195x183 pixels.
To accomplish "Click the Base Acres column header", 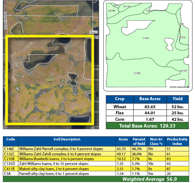I will tap(150, 99).
